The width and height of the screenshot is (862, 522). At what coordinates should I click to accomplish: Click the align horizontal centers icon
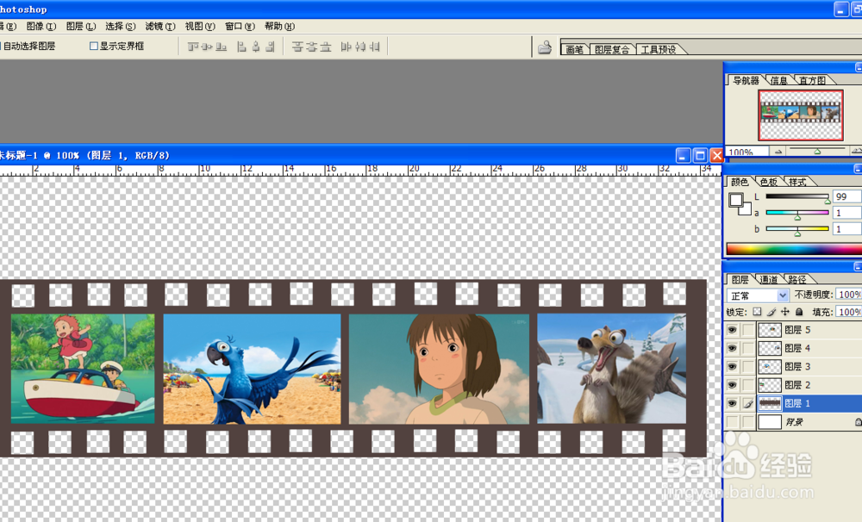256,47
